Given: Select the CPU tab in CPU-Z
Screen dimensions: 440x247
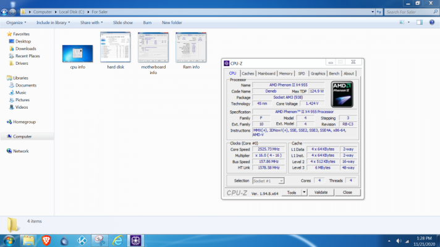Looking at the screenshot, I should point(232,73).
